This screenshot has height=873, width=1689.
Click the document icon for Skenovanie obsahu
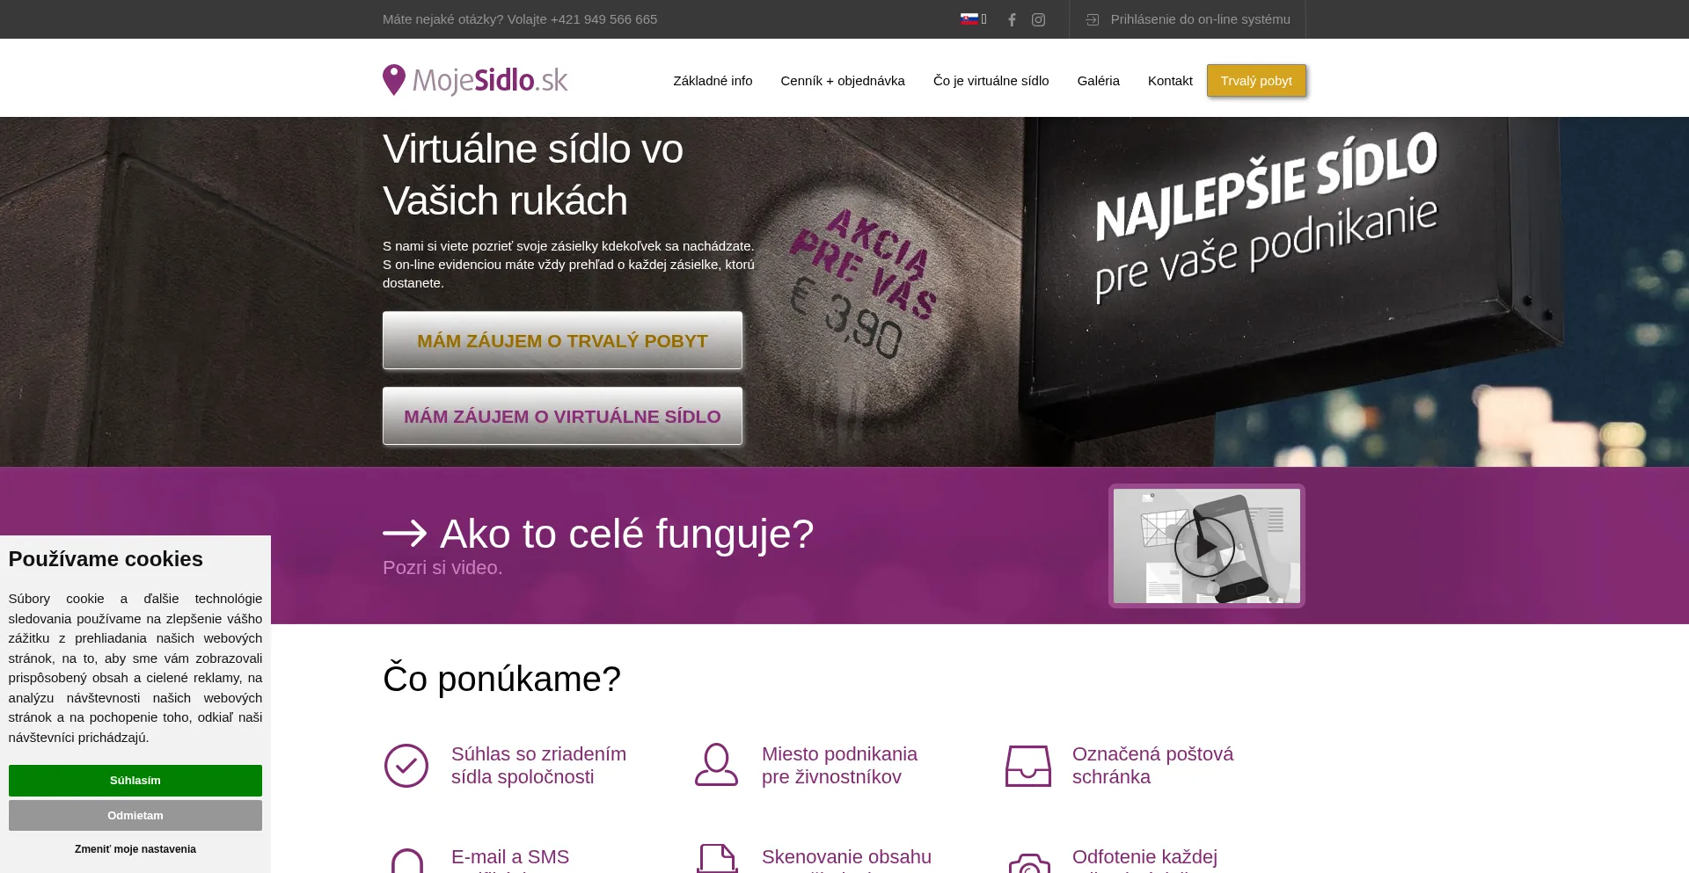[x=717, y=858]
